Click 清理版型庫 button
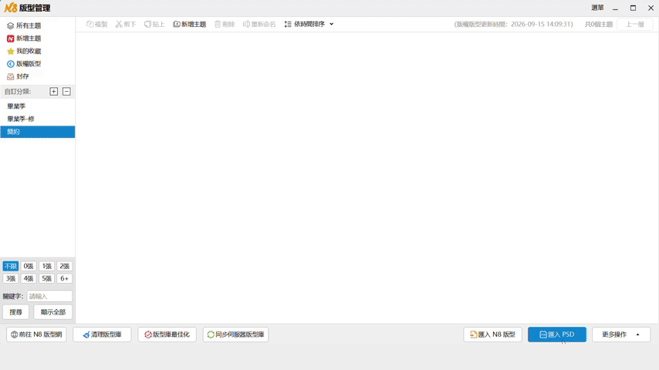 (x=102, y=335)
